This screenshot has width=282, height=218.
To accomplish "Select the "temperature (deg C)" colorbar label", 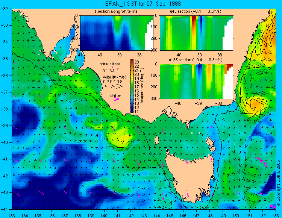I will (142, 86).
